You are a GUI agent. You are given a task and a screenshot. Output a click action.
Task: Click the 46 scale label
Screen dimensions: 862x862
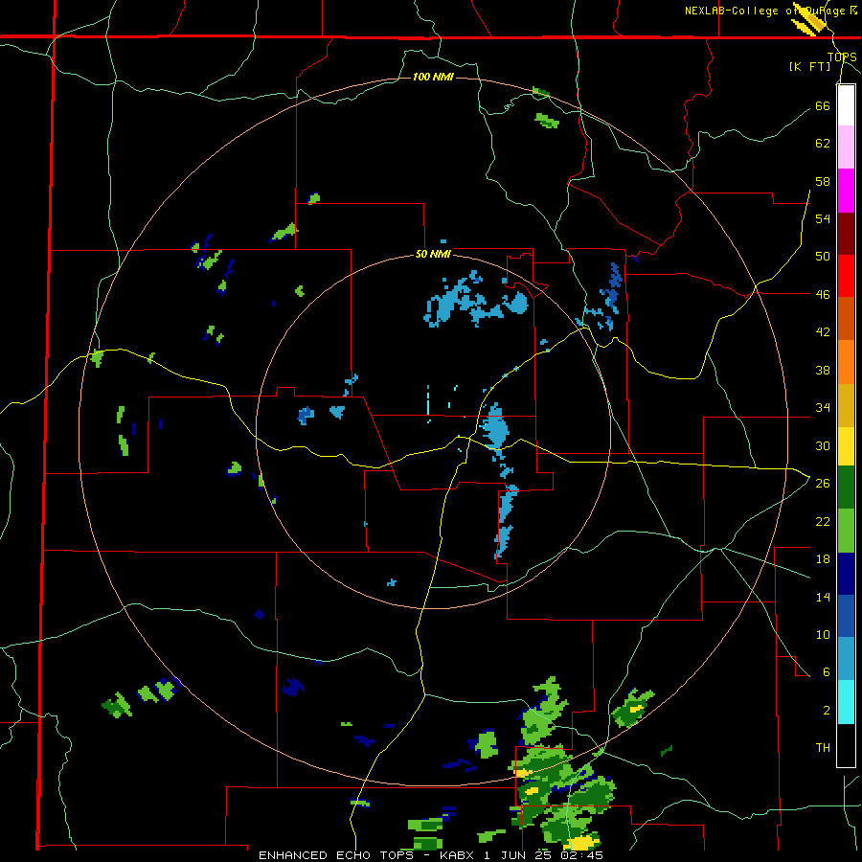click(823, 294)
